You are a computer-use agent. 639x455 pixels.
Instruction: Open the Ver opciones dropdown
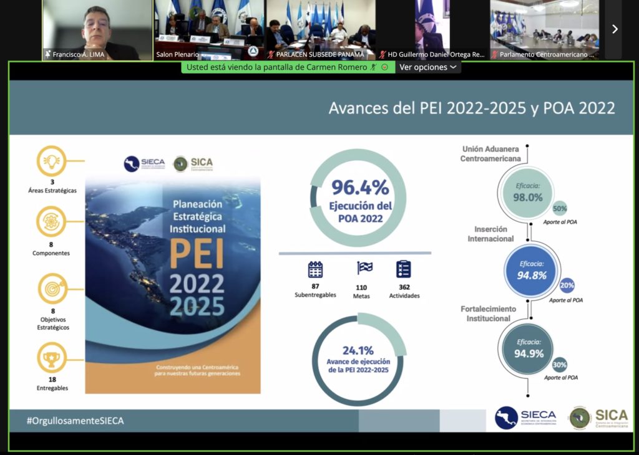[x=428, y=67]
